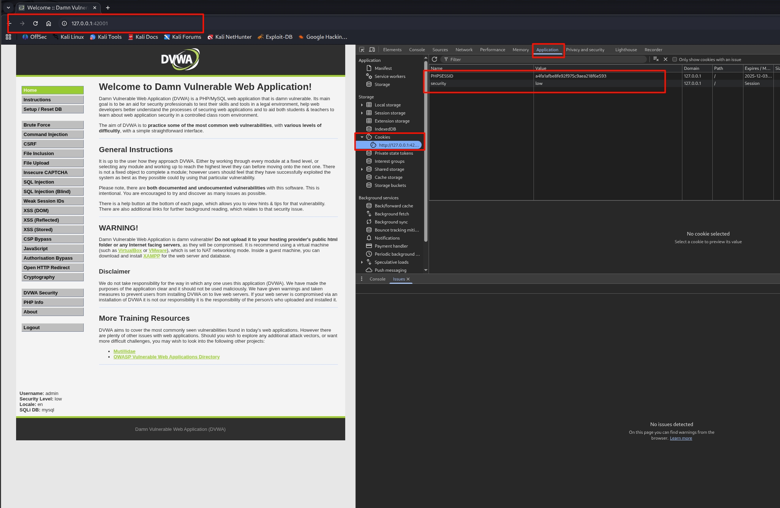
Task: Go to the browser home page
Action: click(x=49, y=23)
